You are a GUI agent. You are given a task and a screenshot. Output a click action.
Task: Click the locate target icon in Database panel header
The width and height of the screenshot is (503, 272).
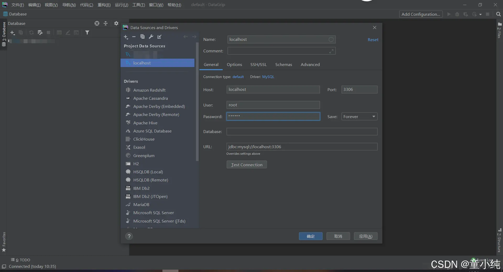[97, 24]
